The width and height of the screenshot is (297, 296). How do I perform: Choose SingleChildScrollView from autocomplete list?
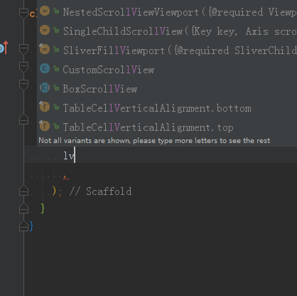[x=167, y=31]
